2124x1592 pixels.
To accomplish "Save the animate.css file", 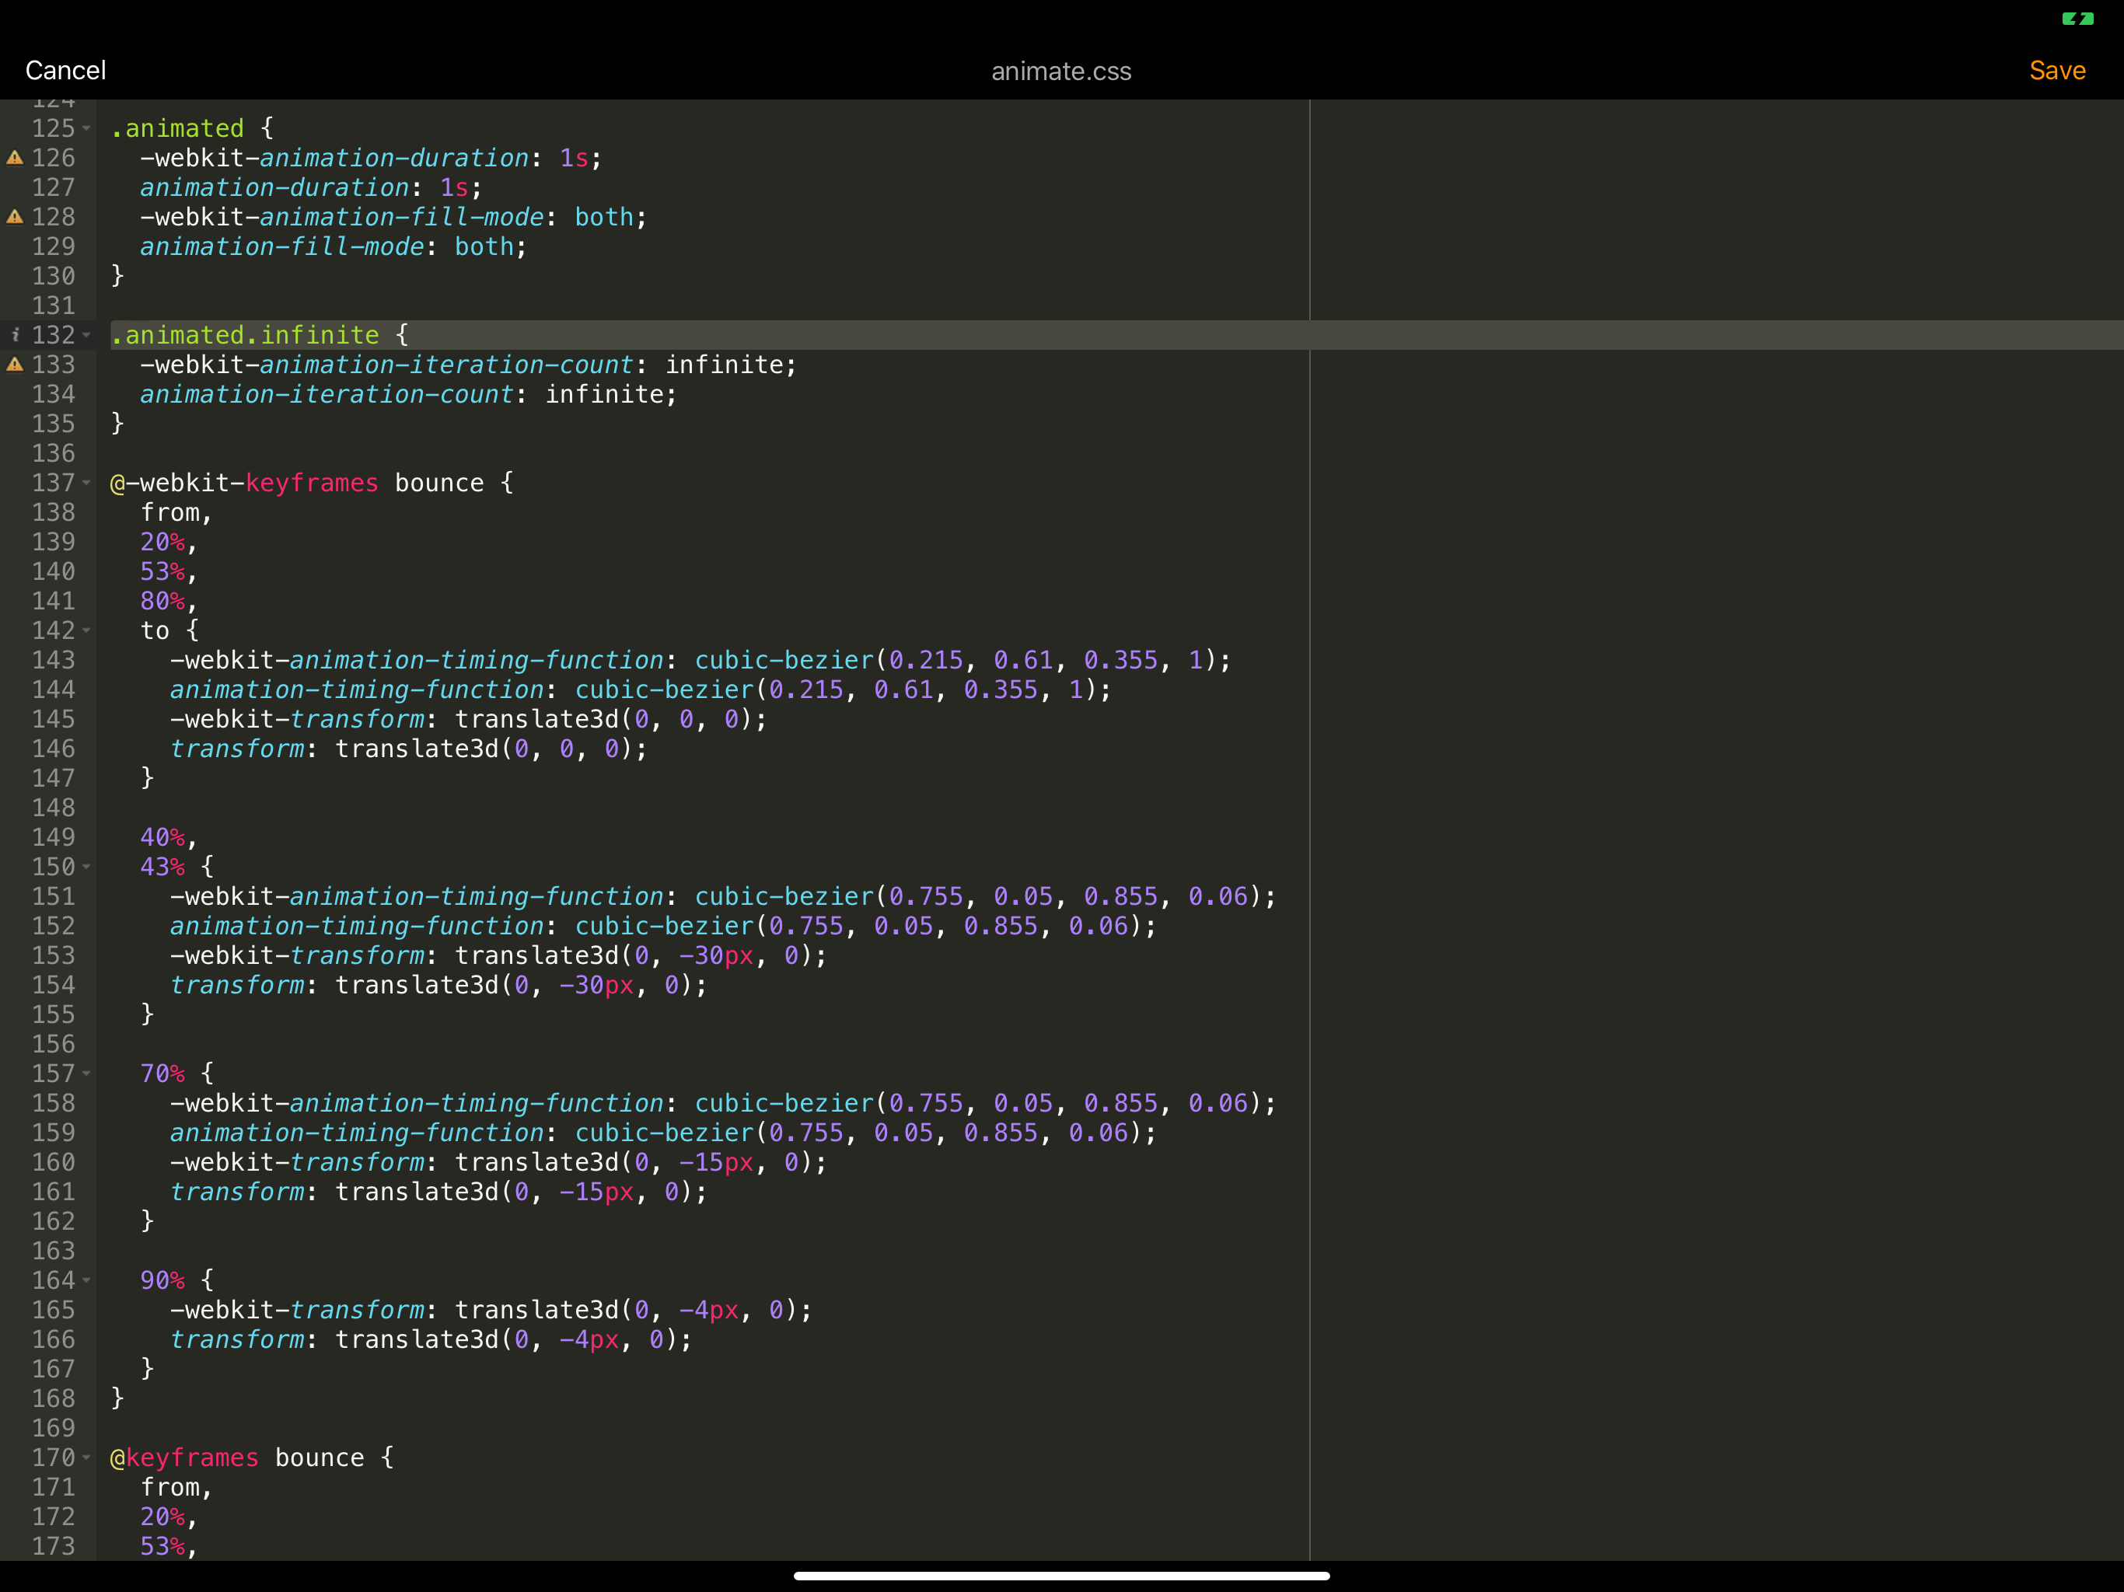I will point(2057,70).
